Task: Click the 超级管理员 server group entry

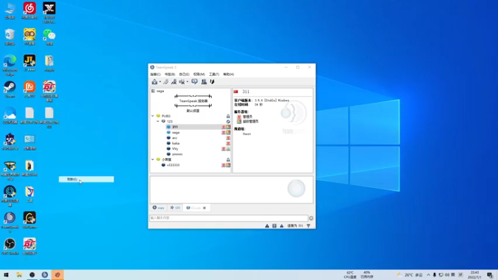Action: pyautogui.click(x=248, y=121)
